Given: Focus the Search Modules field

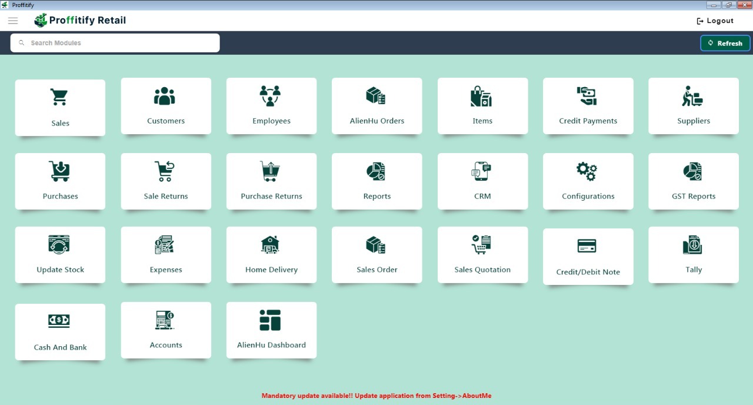Looking at the screenshot, I should [x=115, y=43].
